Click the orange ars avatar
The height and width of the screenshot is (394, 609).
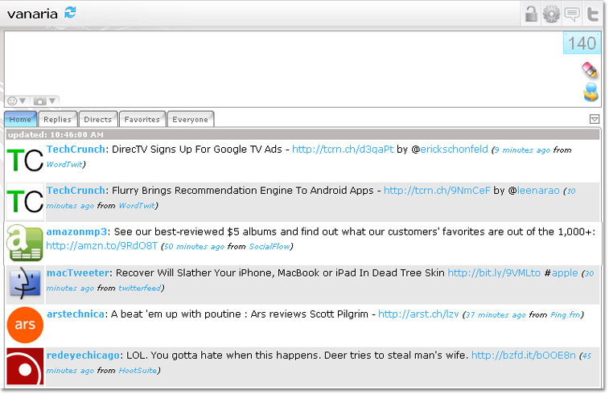click(25, 325)
